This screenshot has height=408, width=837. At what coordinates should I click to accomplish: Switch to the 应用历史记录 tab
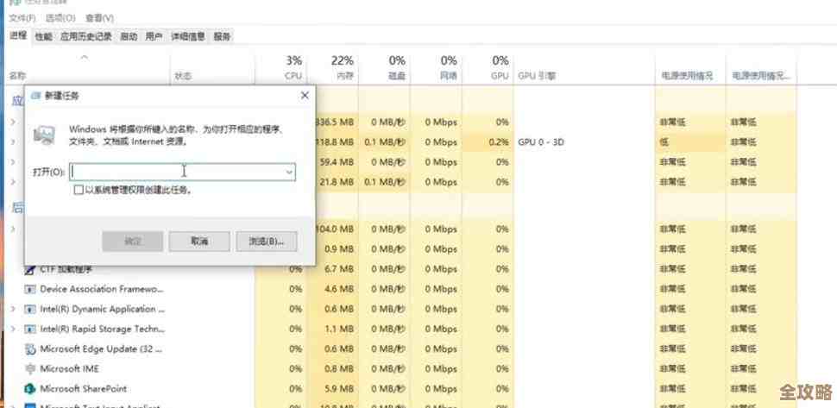coord(86,37)
